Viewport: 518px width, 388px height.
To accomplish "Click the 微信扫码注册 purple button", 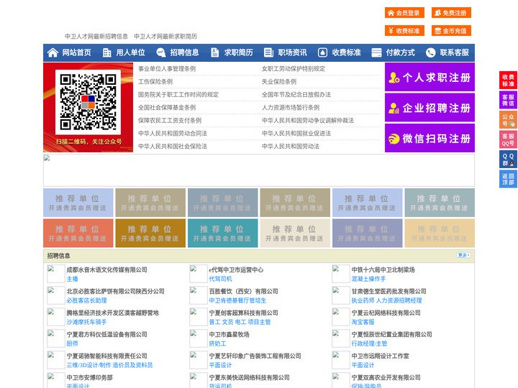I will coord(430,138).
